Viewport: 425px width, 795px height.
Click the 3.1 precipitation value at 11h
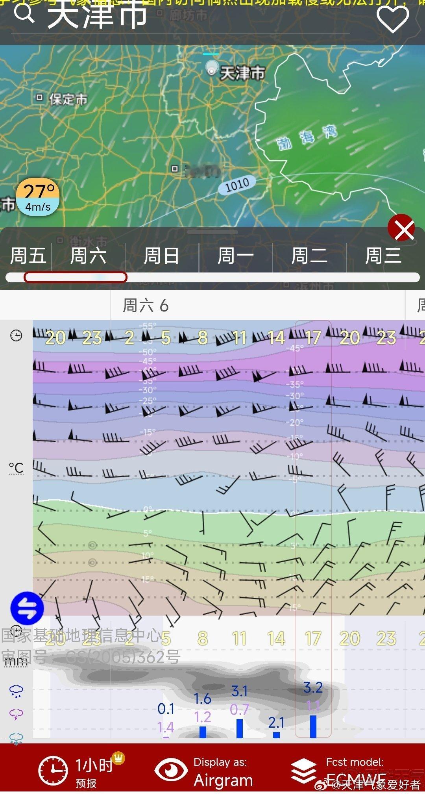(239, 691)
